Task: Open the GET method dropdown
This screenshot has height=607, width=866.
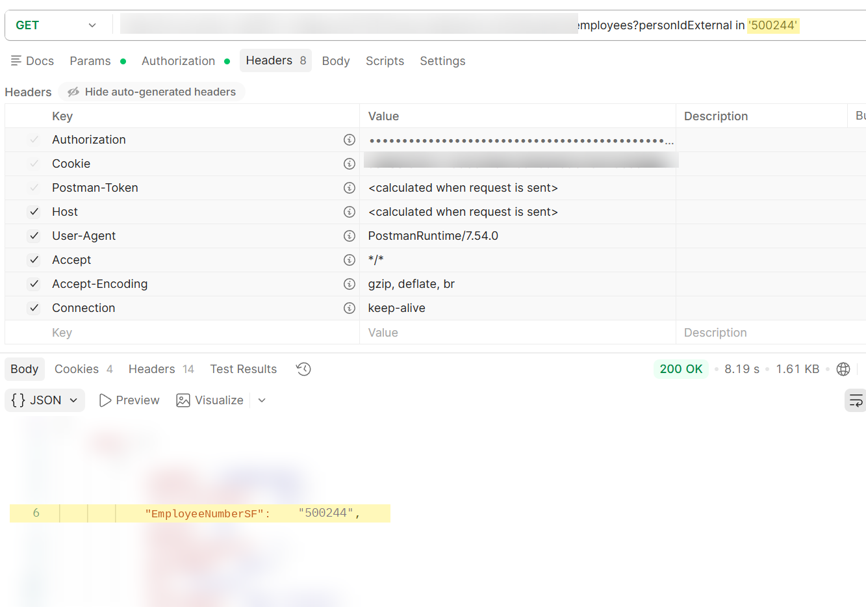Action: pos(57,25)
